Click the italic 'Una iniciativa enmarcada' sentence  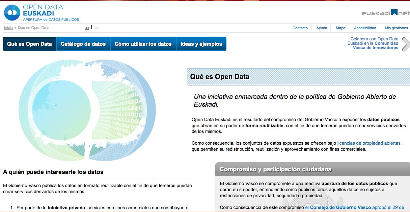[295, 101]
